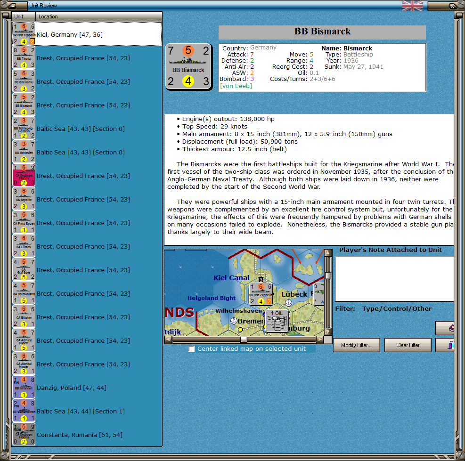The image size is (465, 461).
Task: Click the Unit Review window menu icon
Action: [x=13, y=5]
